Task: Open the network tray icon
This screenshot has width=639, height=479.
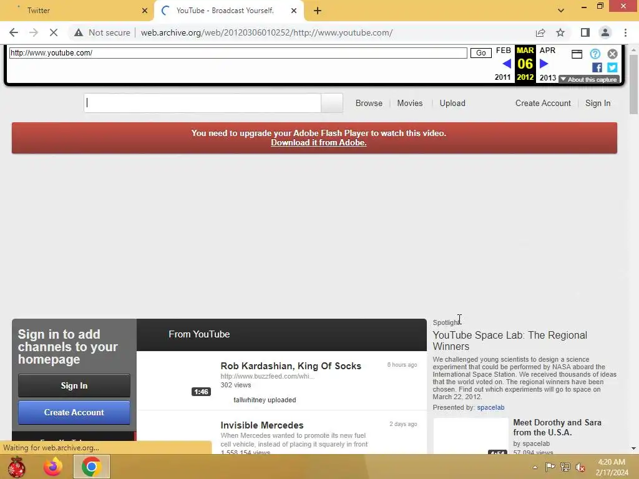Action: (565, 467)
